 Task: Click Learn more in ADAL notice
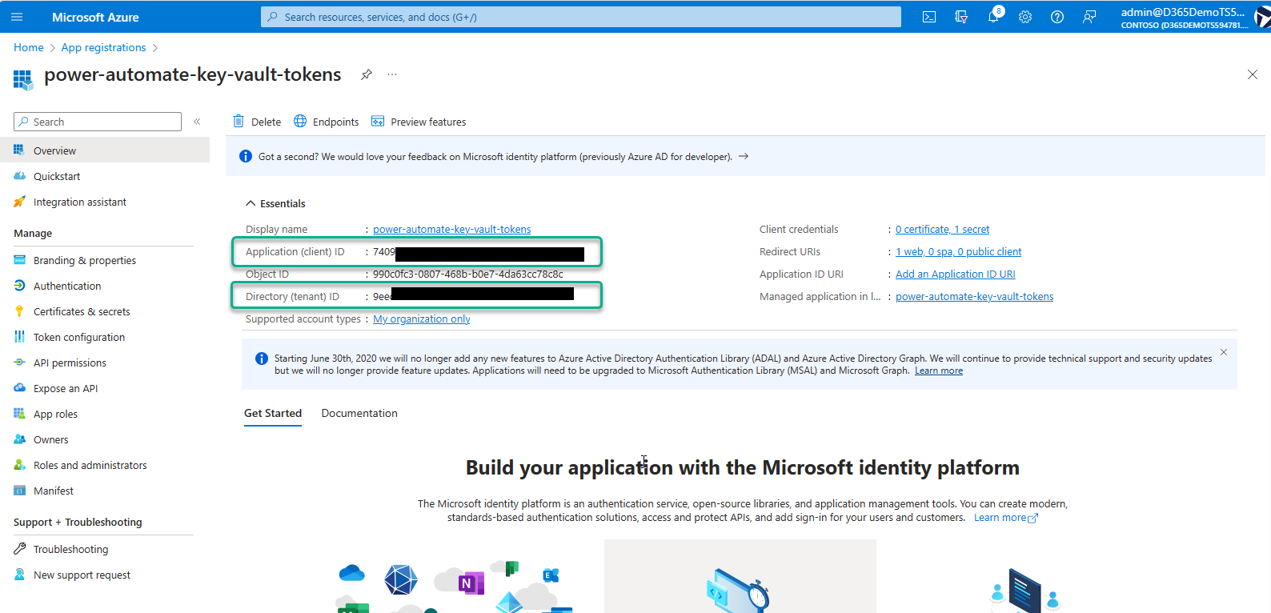click(x=939, y=371)
